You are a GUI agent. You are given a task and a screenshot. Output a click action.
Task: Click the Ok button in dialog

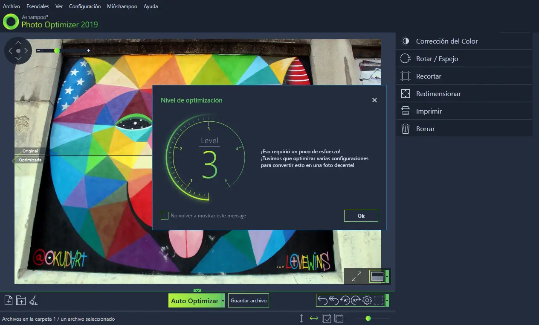tap(361, 216)
